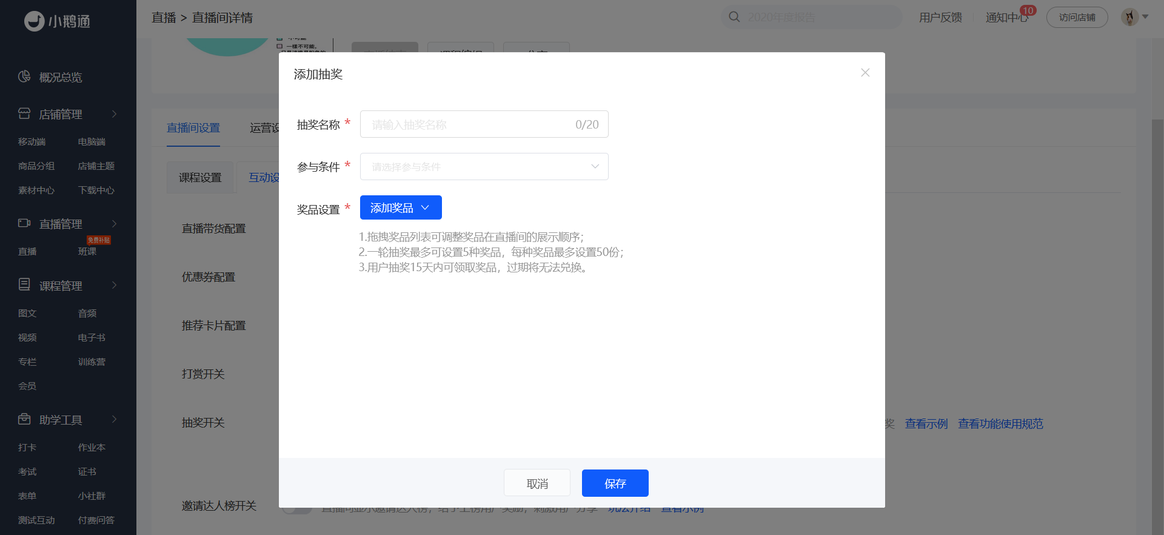Open 图文 in the sidebar

tap(27, 313)
